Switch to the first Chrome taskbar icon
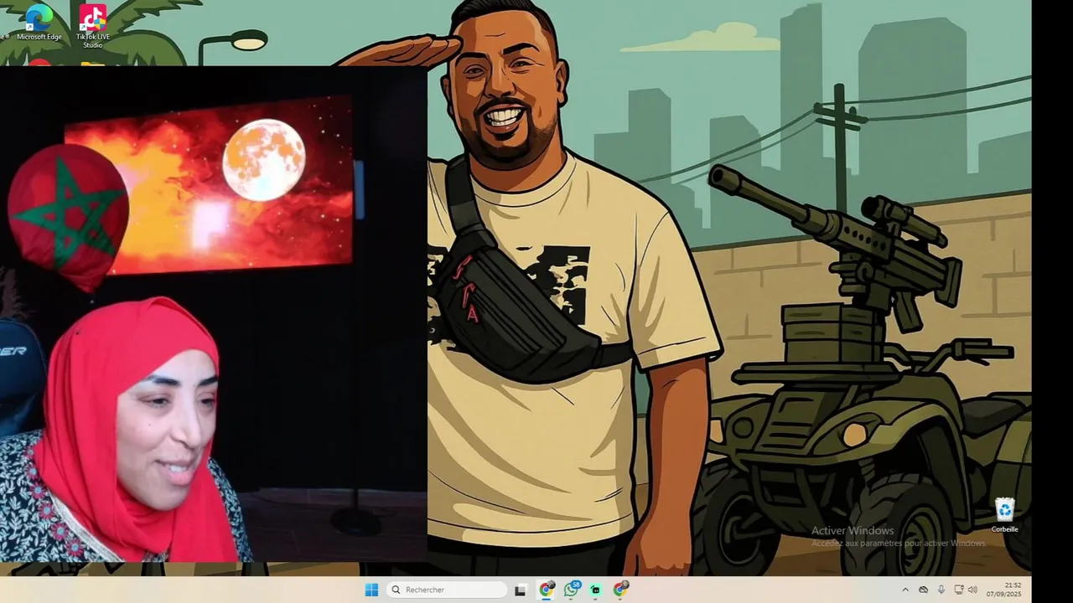This screenshot has width=1073, height=603. click(547, 590)
